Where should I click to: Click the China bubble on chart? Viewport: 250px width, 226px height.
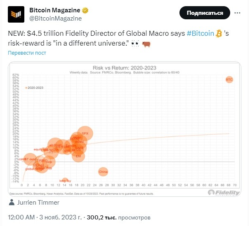pyautogui.click(x=103, y=172)
